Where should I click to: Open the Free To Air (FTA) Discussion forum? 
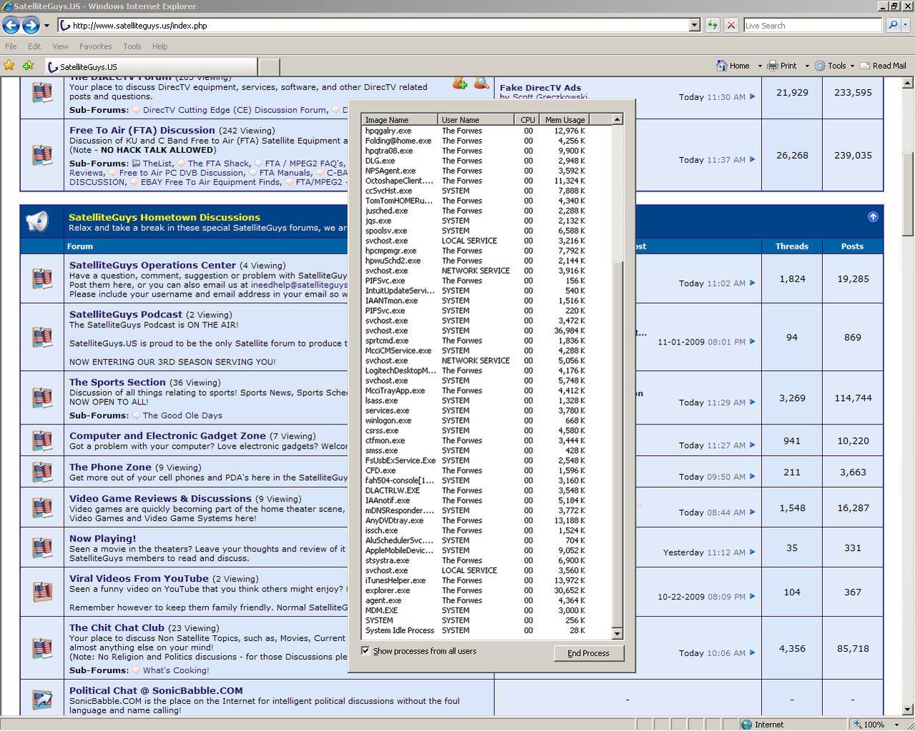coord(142,130)
